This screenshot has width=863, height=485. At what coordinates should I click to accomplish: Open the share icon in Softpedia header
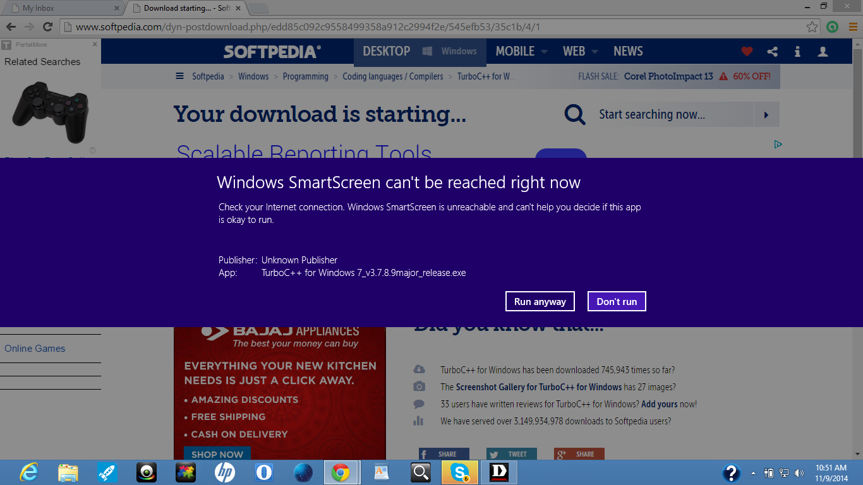tap(772, 52)
